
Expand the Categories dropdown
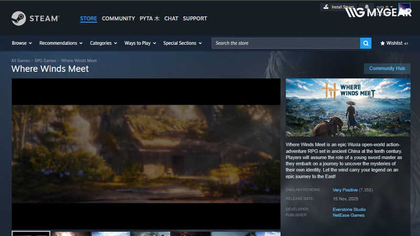(x=103, y=43)
